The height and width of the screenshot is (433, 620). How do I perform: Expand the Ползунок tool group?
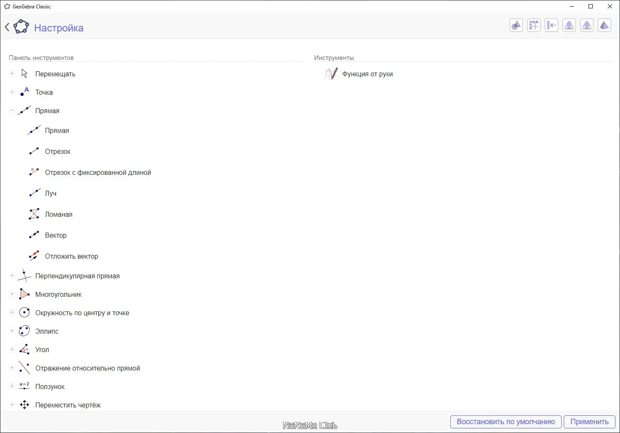pos(12,386)
